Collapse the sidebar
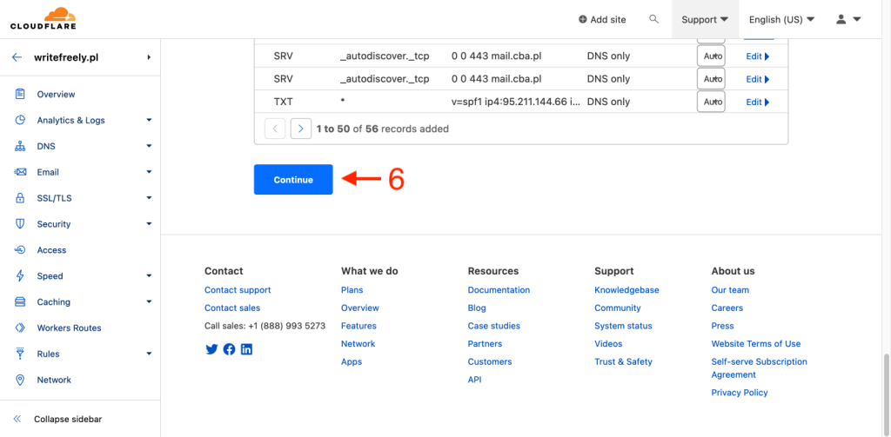The image size is (891, 437). tap(57, 419)
